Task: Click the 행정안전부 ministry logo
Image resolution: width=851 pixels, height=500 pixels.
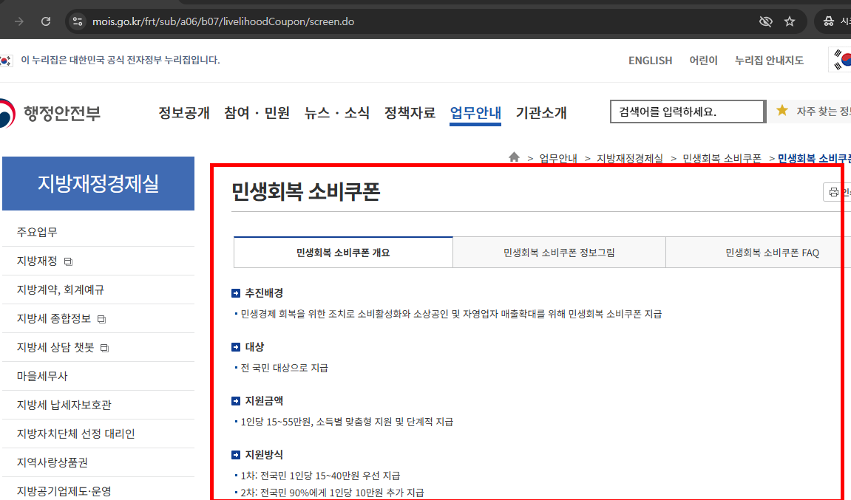Action: tap(44, 112)
